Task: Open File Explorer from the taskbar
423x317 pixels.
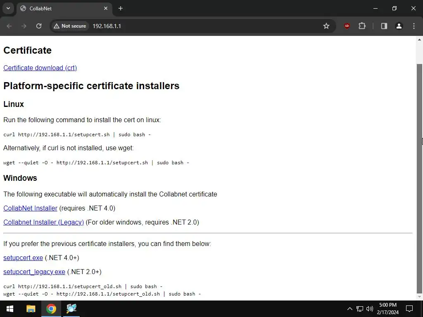Action: point(31,309)
